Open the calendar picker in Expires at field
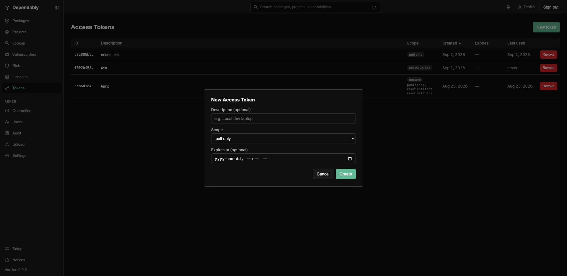 coord(350,159)
